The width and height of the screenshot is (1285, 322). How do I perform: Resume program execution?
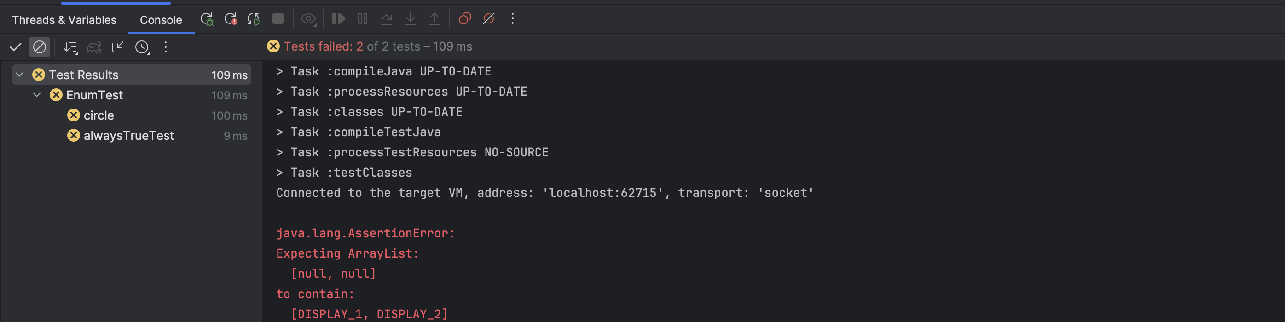(x=339, y=19)
